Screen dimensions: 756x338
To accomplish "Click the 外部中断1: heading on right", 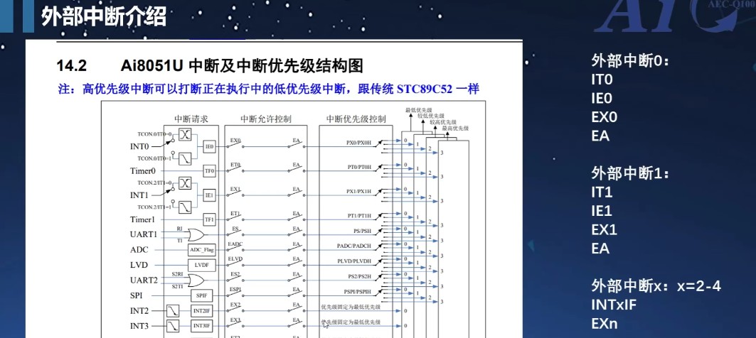I will click(631, 174).
